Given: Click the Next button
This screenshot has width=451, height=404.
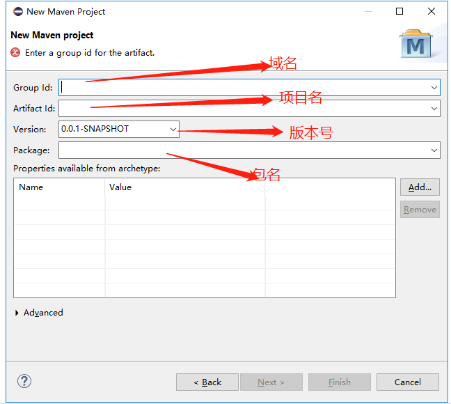Looking at the screenshot, I should [271, 382].
